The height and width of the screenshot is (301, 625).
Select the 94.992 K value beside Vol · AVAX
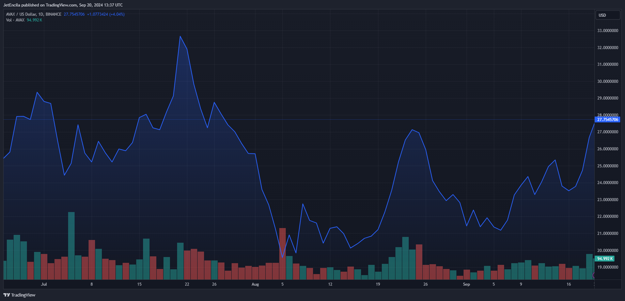pyautogui.click(x=34, y=20)
